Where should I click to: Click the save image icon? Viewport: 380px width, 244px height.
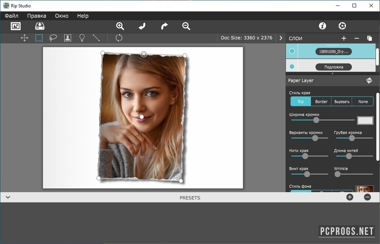[x=40, y=26]
